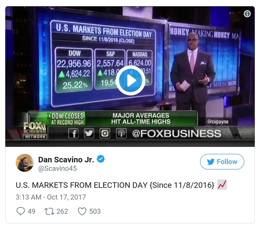Image resolution: width=262 pixels, height=230 pixels.
Task: Like the tweet with the heart icon
Action: [x=82, y=211]
